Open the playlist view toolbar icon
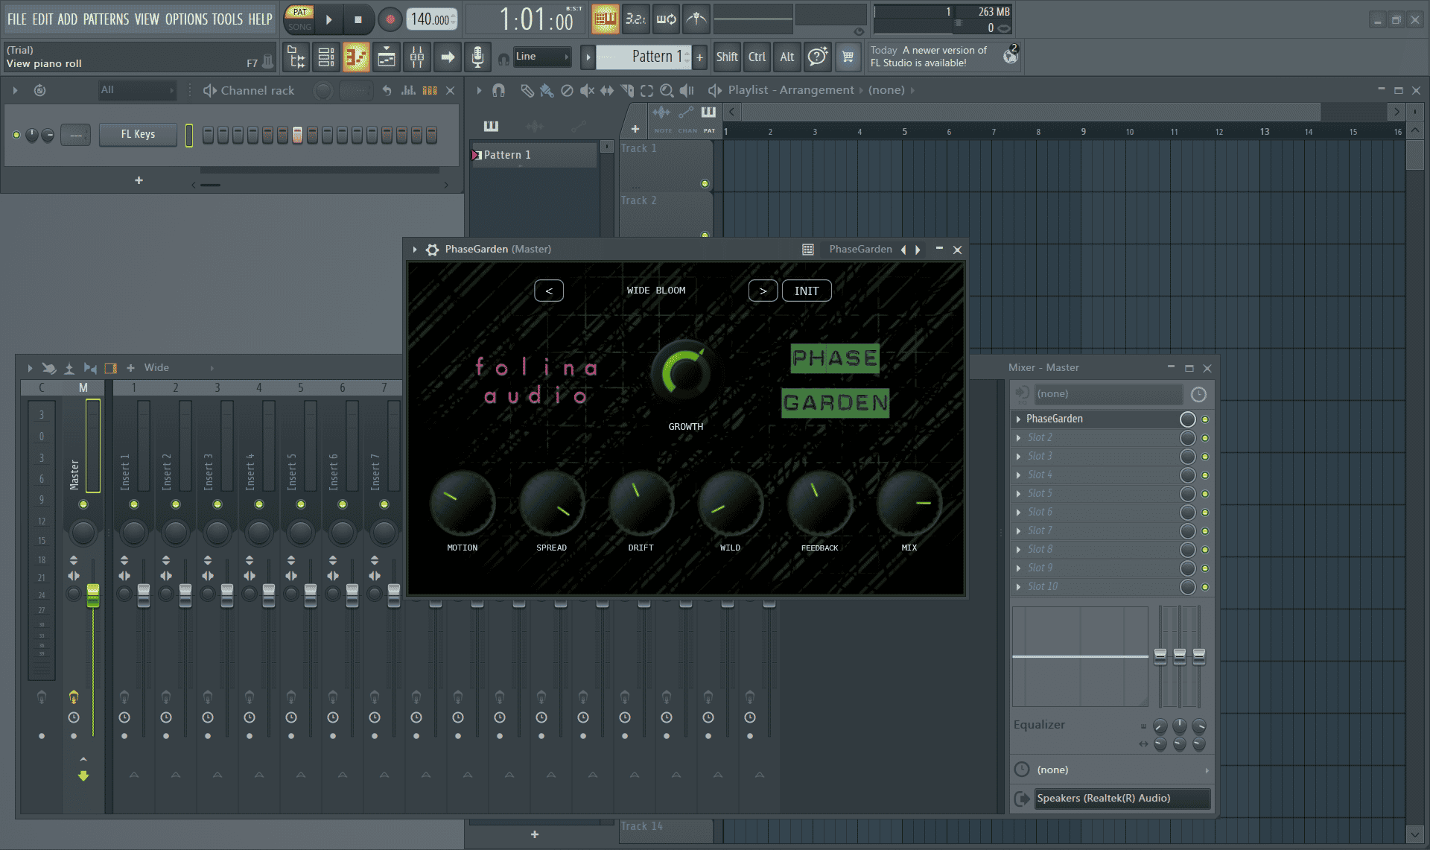Viewport: 1430px width, 850px height. [387, 57]
